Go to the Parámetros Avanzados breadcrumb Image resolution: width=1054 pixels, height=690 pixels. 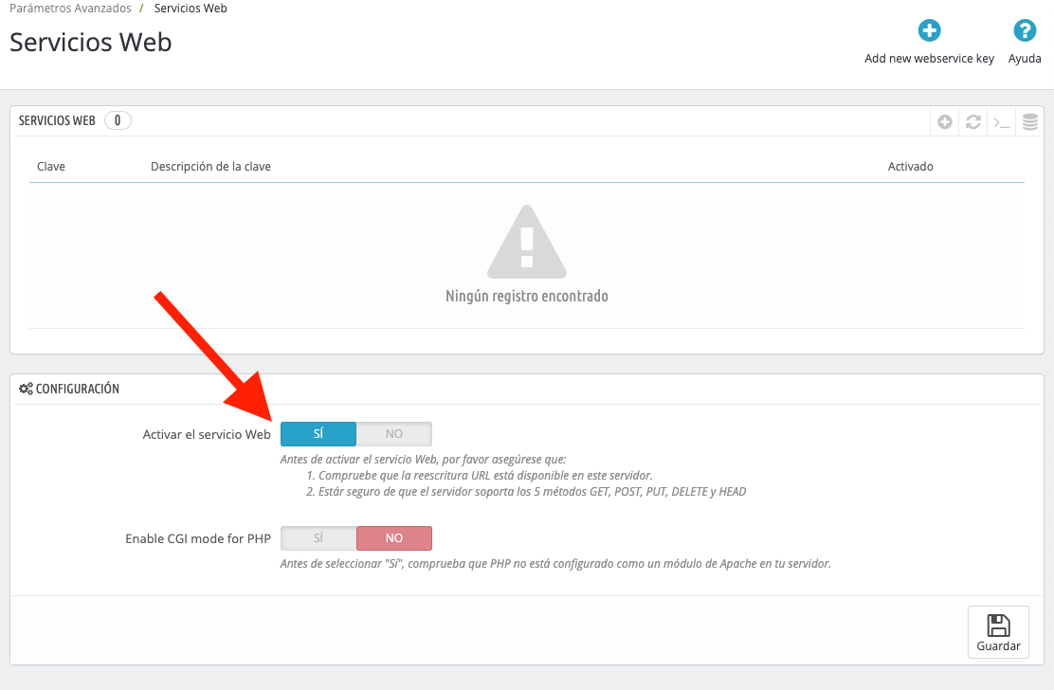tap(70, 9)
